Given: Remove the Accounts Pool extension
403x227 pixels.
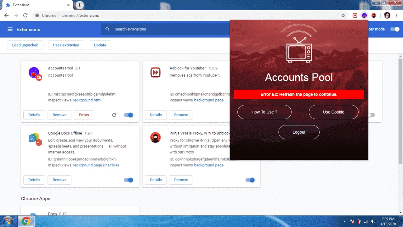Looking at the screenshot, I should tap(60, 115).
